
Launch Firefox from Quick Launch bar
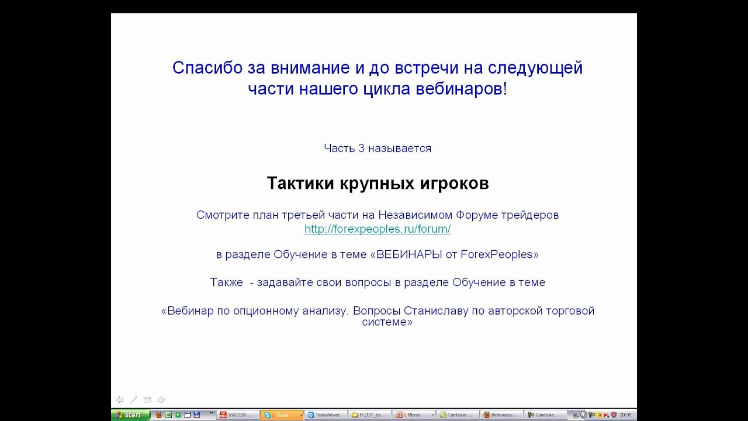point(159,415)
